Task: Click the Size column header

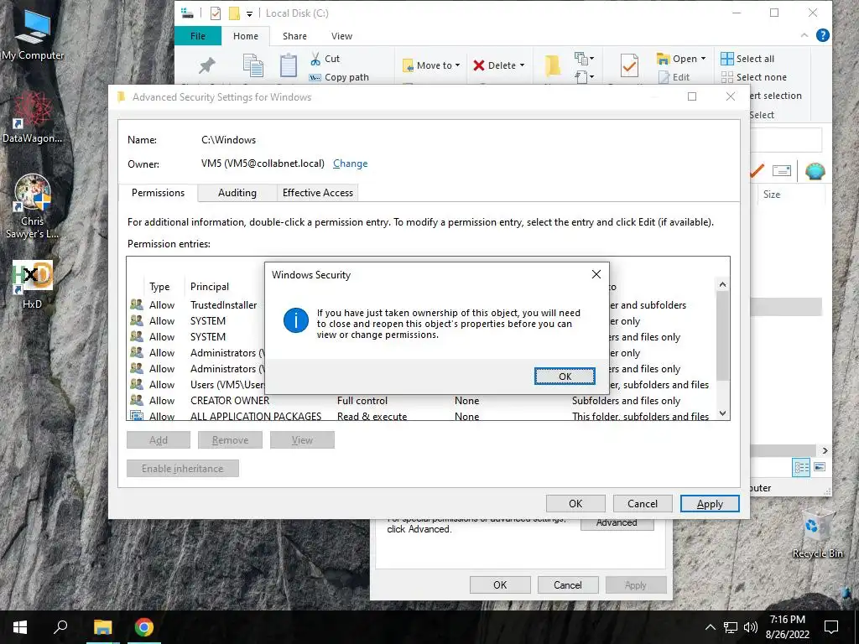Action: 772,194
